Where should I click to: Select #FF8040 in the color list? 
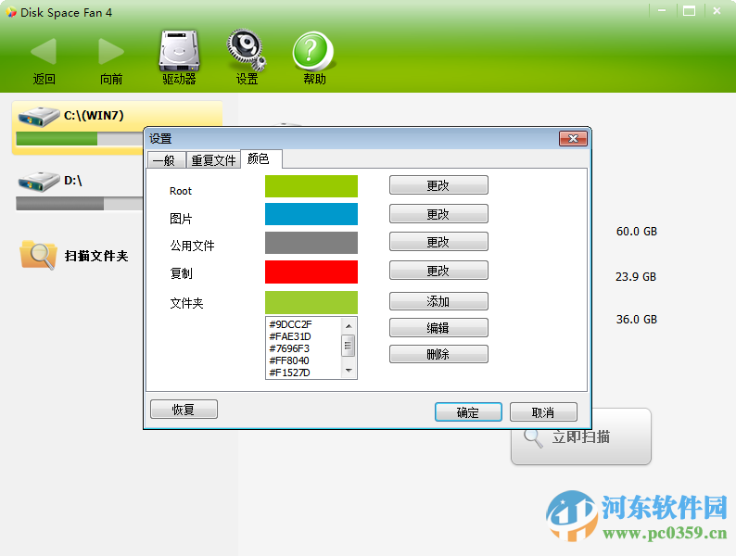(289, 360)
